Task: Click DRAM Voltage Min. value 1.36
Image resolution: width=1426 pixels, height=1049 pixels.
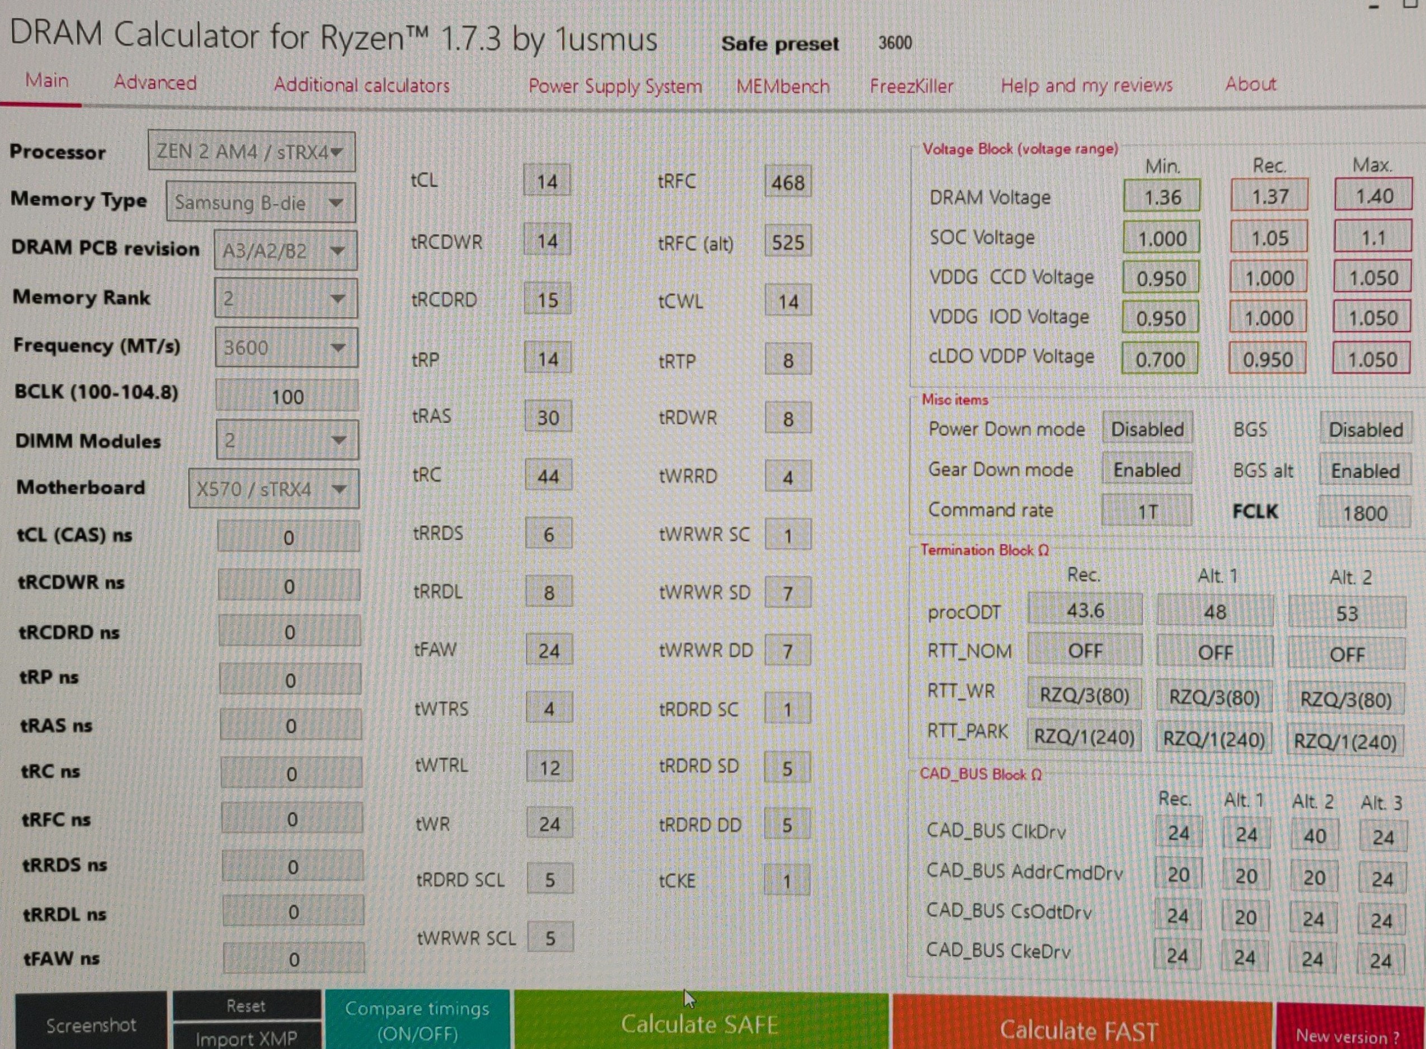Action: click(1162, 196)
